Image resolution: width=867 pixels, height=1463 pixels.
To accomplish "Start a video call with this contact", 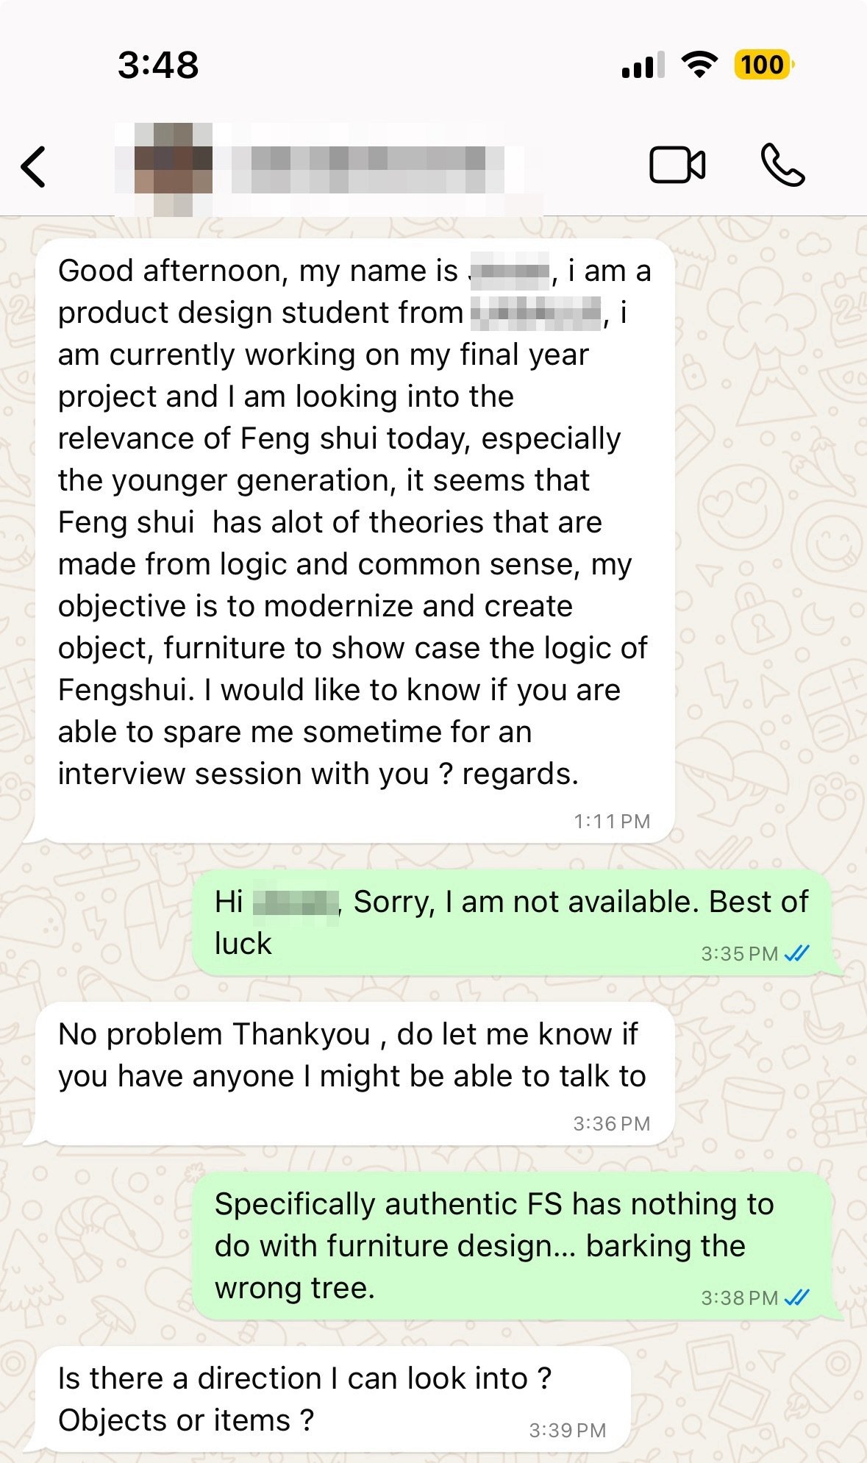I will coord(677,165).
